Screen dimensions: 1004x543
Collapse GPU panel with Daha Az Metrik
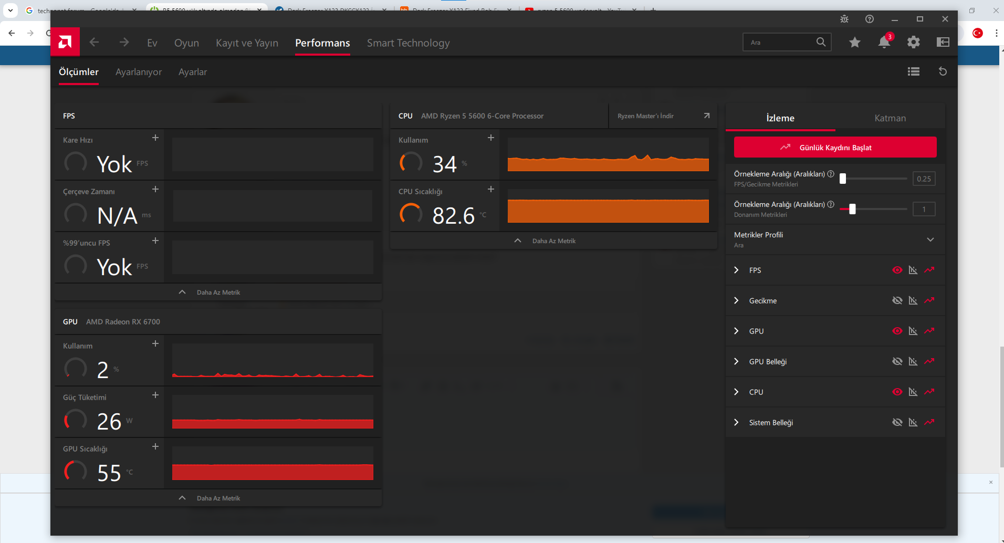pos(218,498)
